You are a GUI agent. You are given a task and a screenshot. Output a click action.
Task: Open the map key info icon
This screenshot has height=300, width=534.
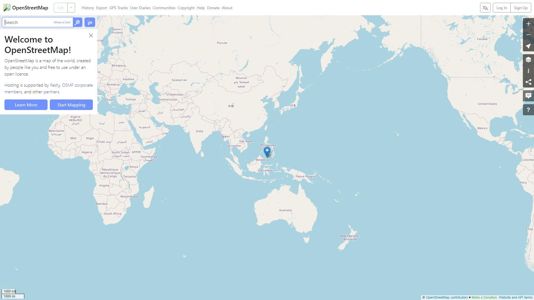tap(528, 71)
